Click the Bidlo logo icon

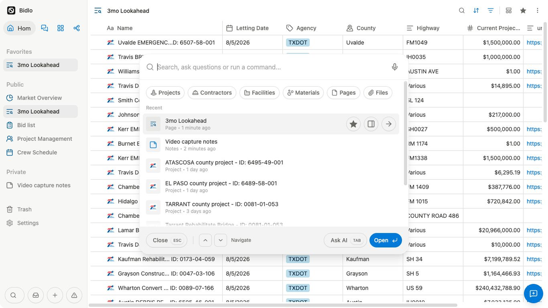pos(11,11)
